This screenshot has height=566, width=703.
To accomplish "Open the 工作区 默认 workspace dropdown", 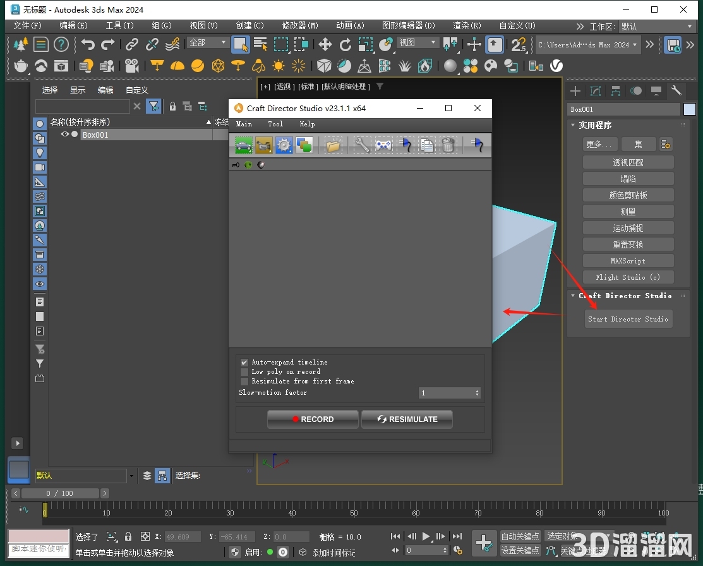I will tap(656, 27).
